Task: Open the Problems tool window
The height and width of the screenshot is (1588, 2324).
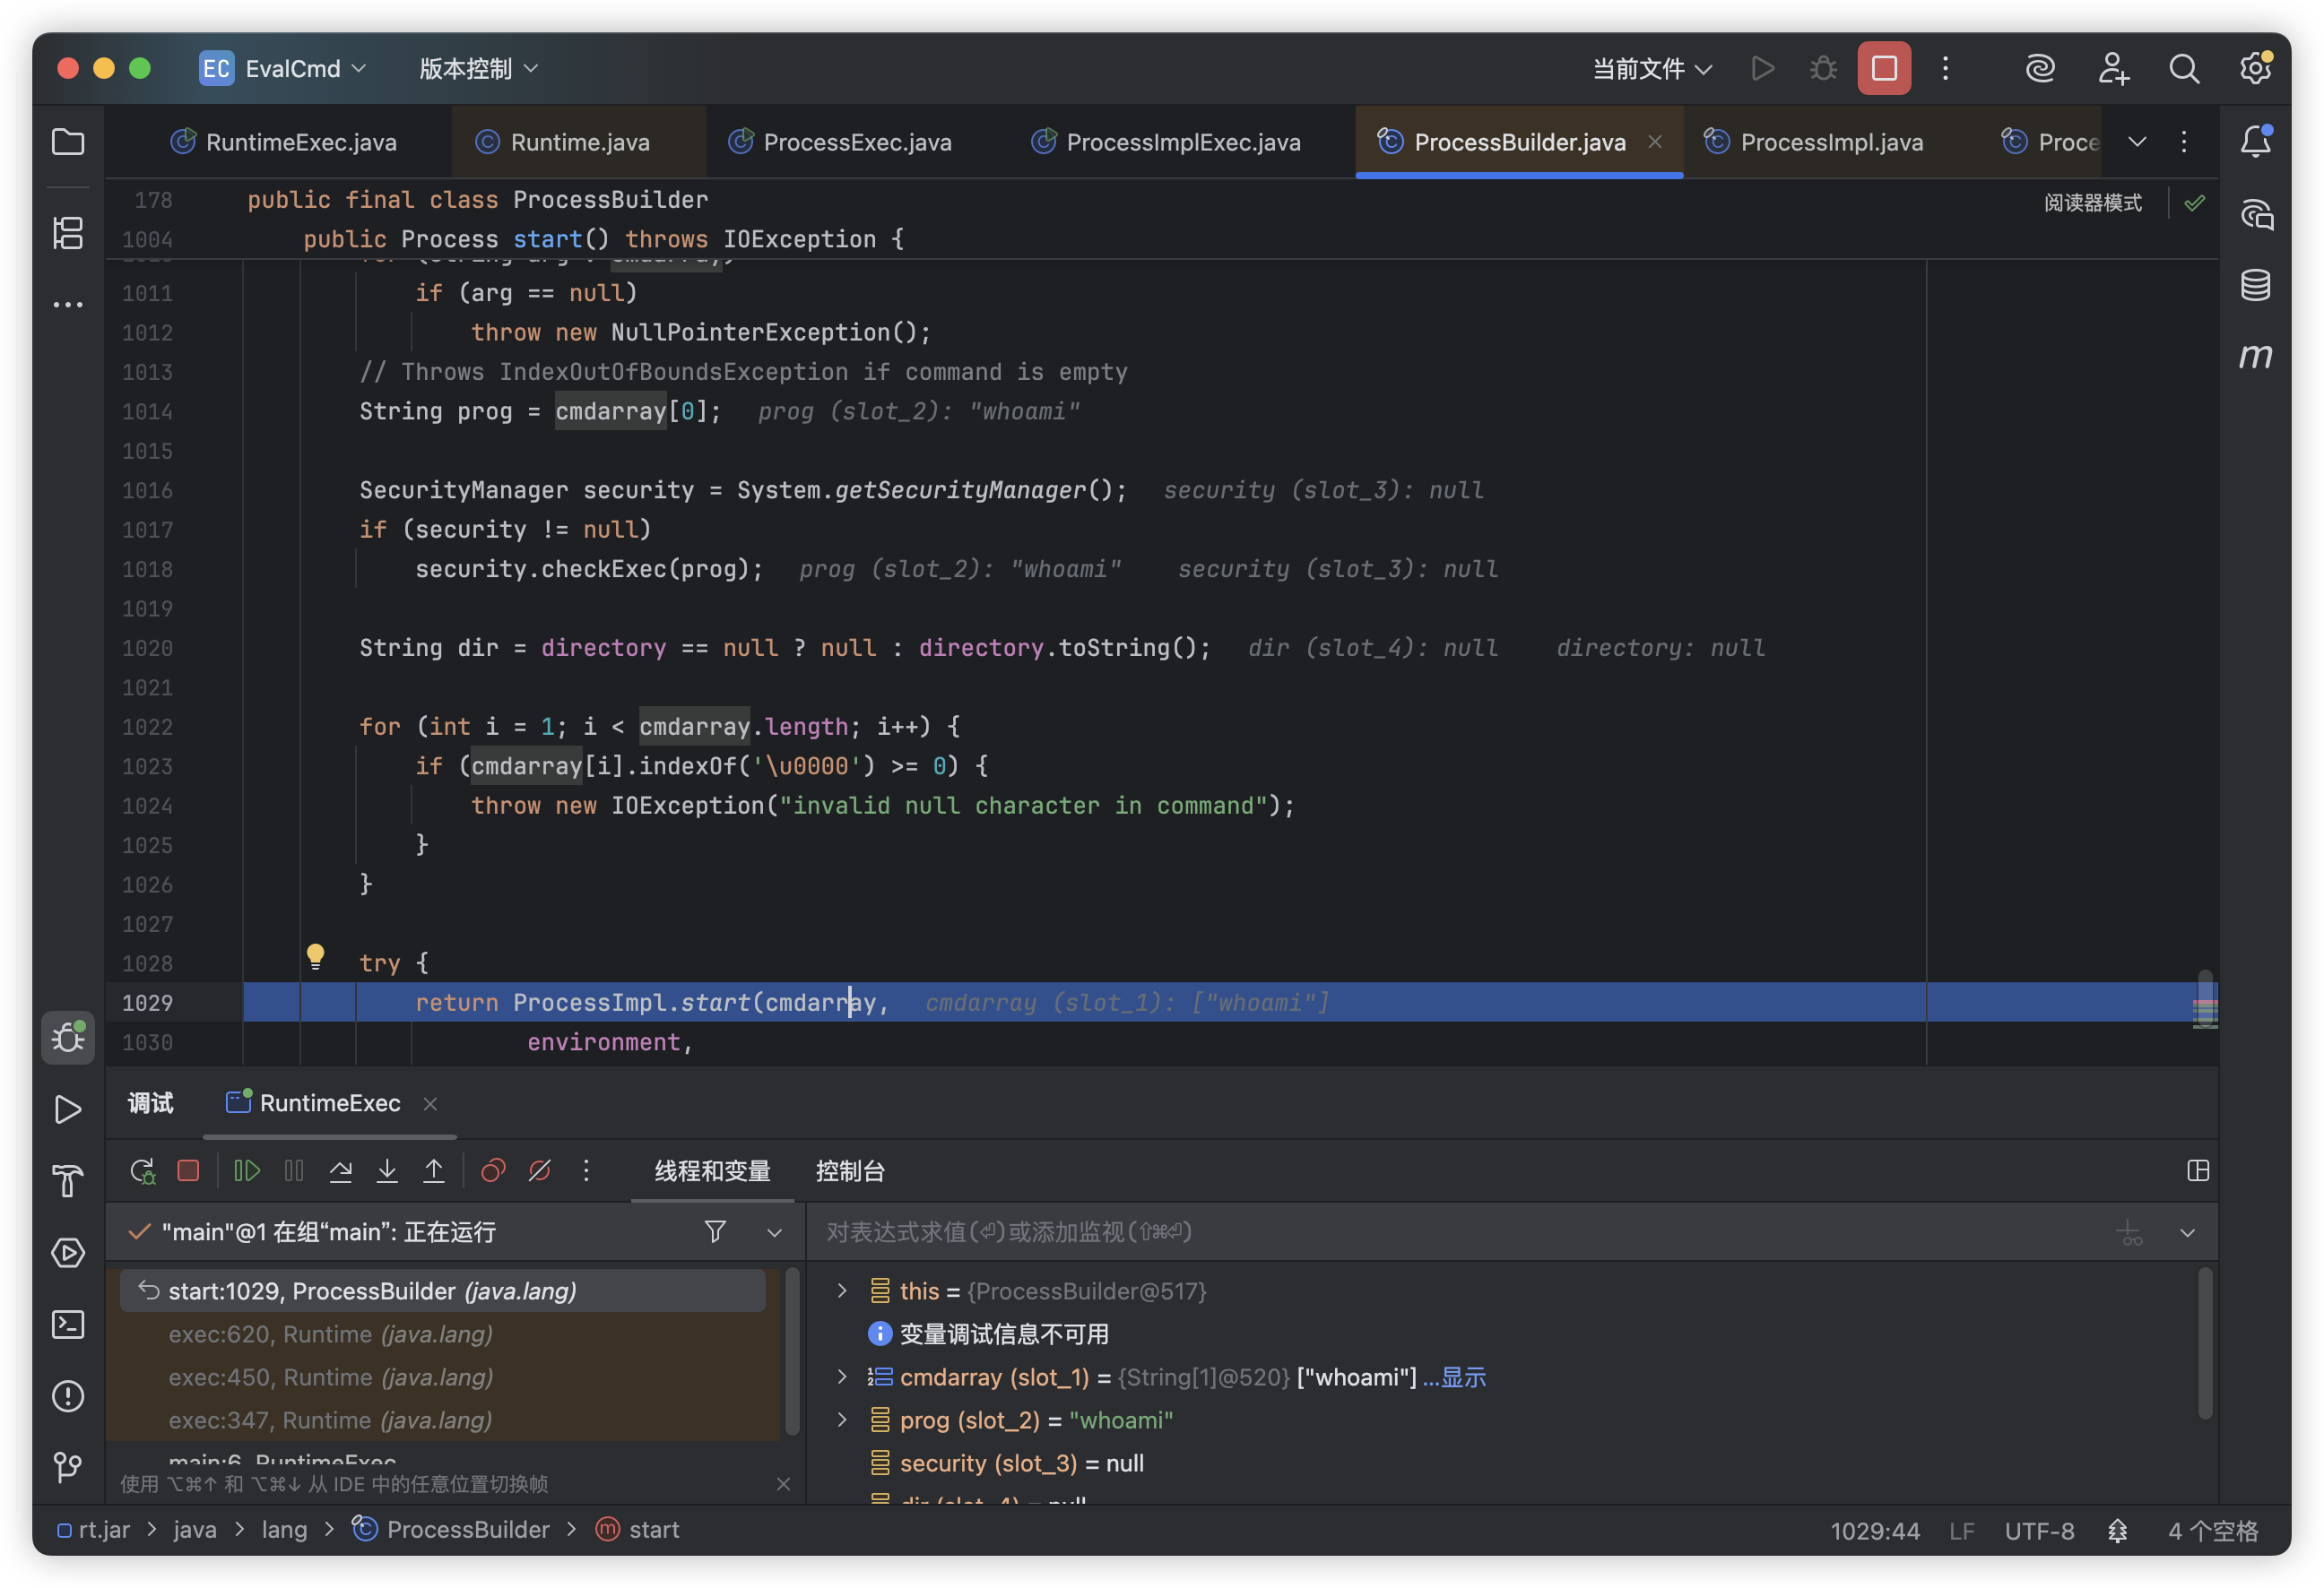Action: (68, 1396)
